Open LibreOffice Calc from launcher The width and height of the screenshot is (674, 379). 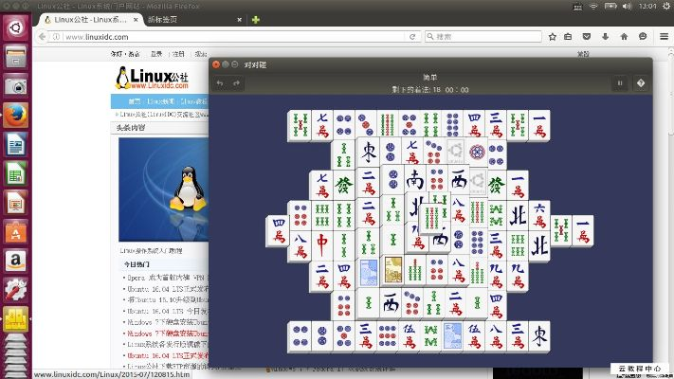(16, 174)
